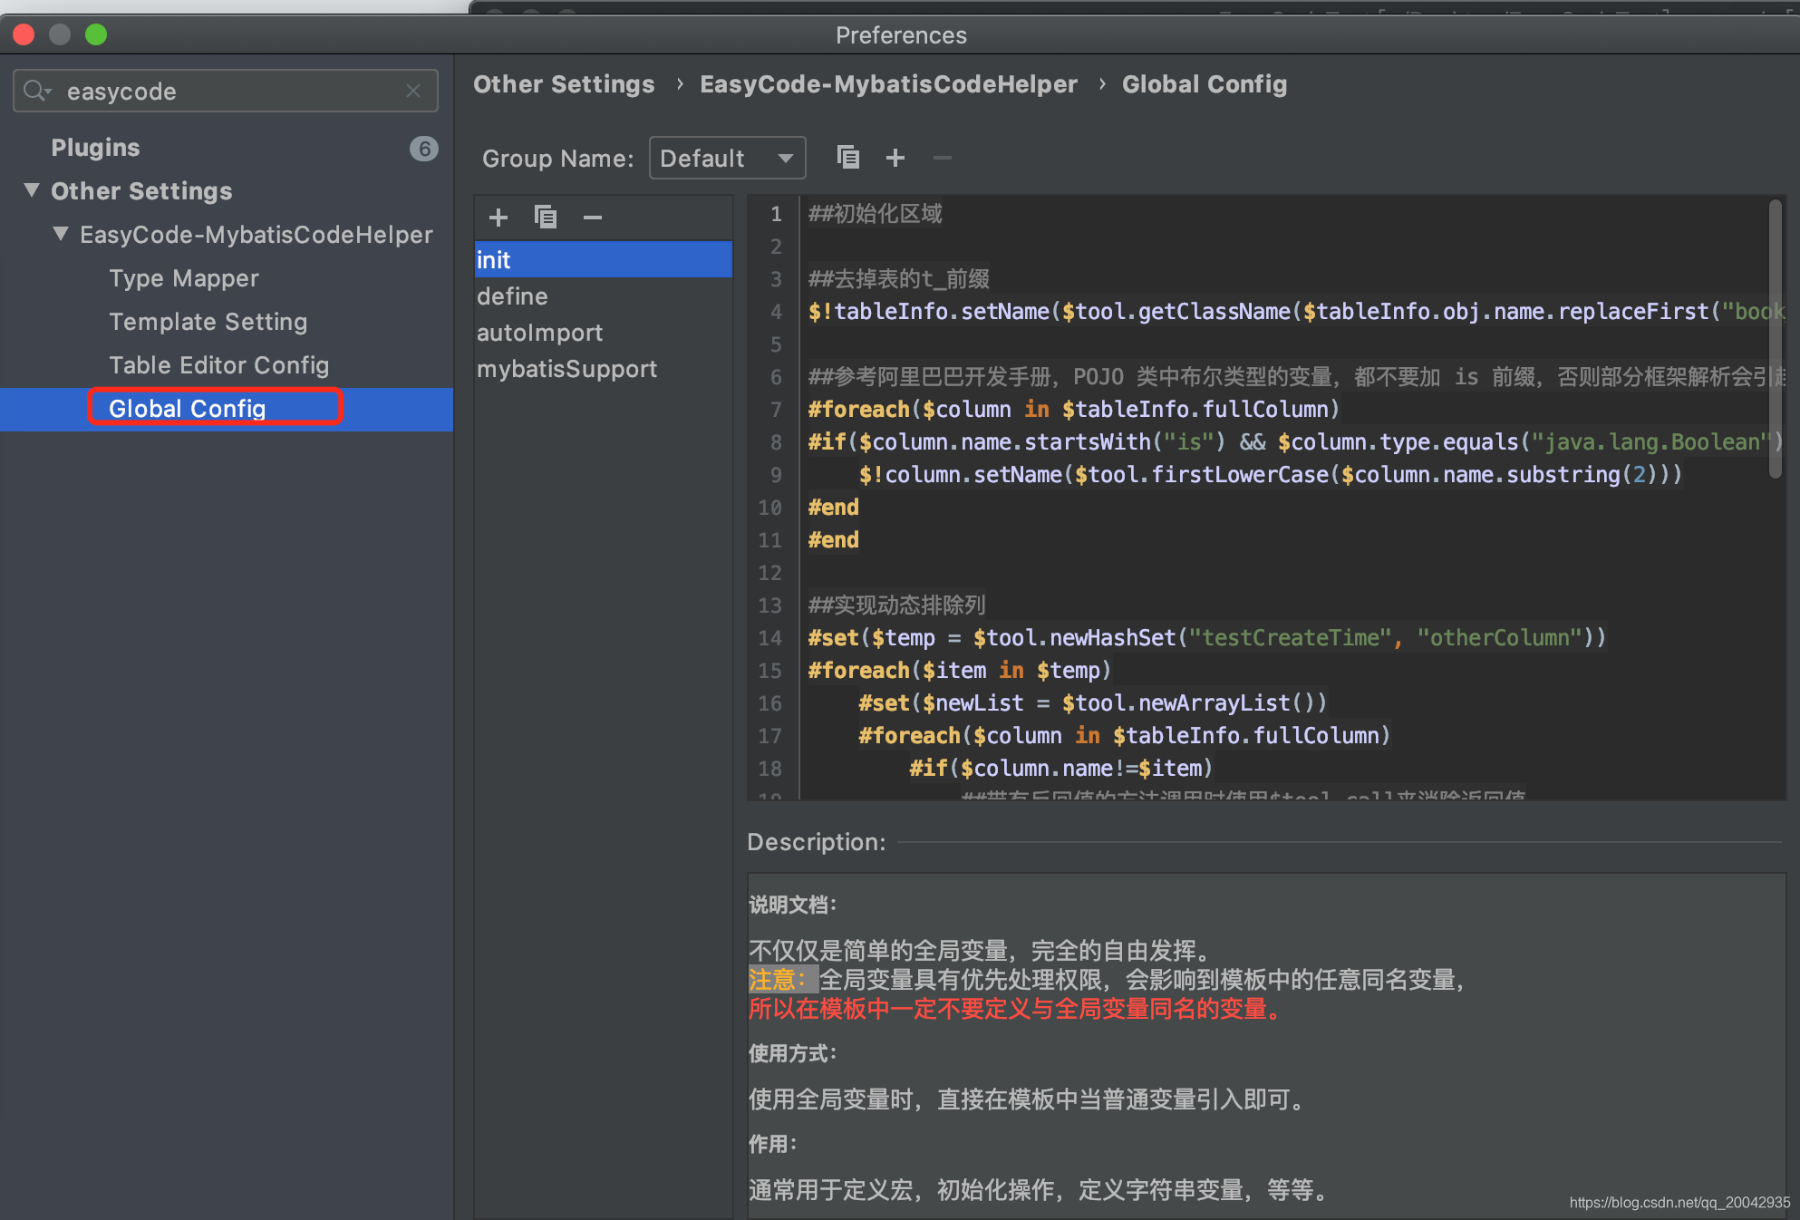
Task: Add a new global config entry
Action: (498, 217)
